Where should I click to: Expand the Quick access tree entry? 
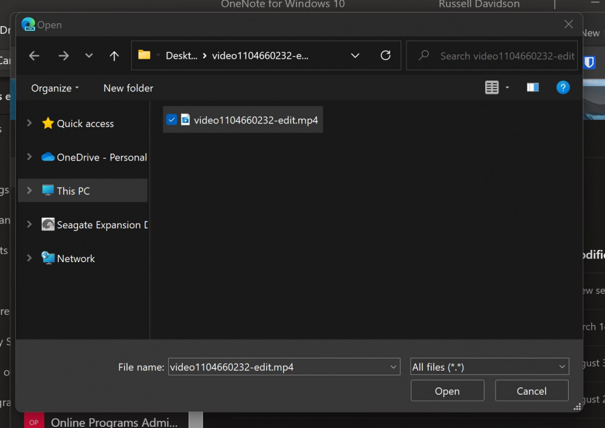[28, 123]
